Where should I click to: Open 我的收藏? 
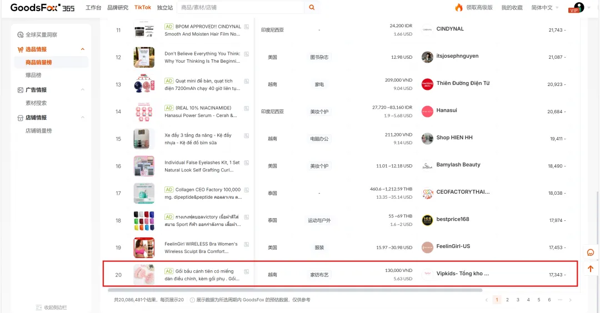point(512,8)
